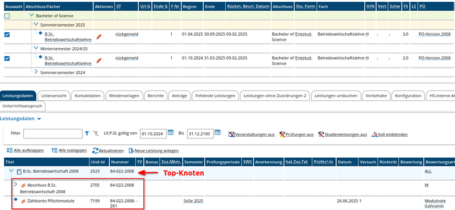This screenshot has height=210, width=455.
Task: Select the Berichte tab
Action: [x=156, y=96]
